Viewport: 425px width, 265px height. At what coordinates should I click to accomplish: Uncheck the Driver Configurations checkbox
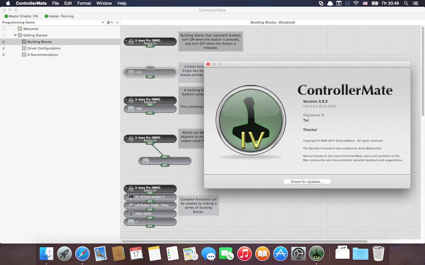4,48
